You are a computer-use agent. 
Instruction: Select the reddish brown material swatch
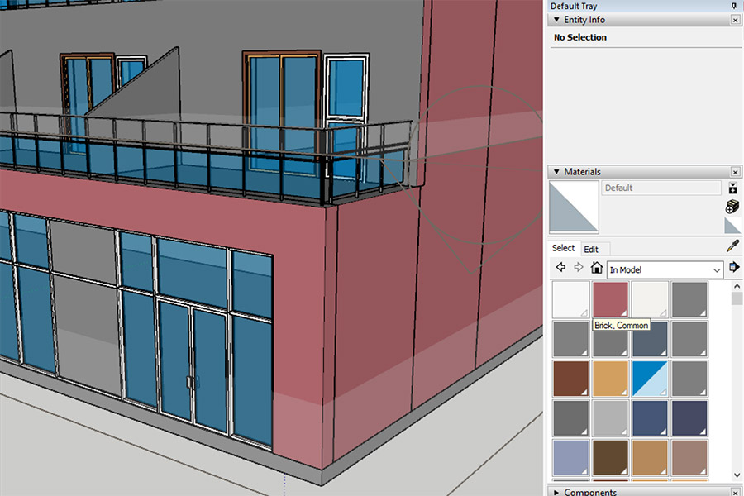coord(570,379)
